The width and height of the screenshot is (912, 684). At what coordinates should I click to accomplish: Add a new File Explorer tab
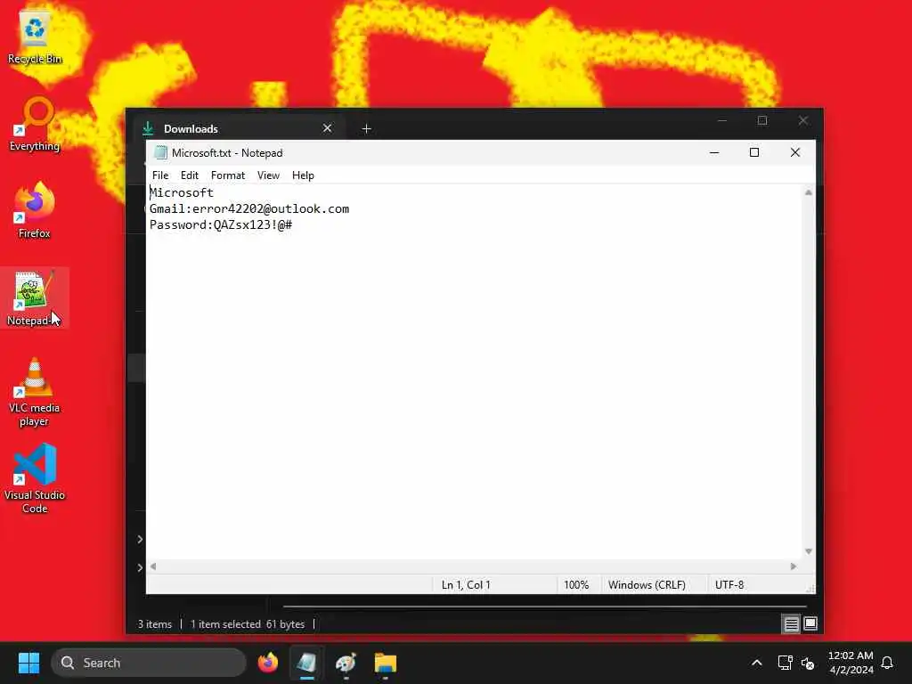(366, 128)
